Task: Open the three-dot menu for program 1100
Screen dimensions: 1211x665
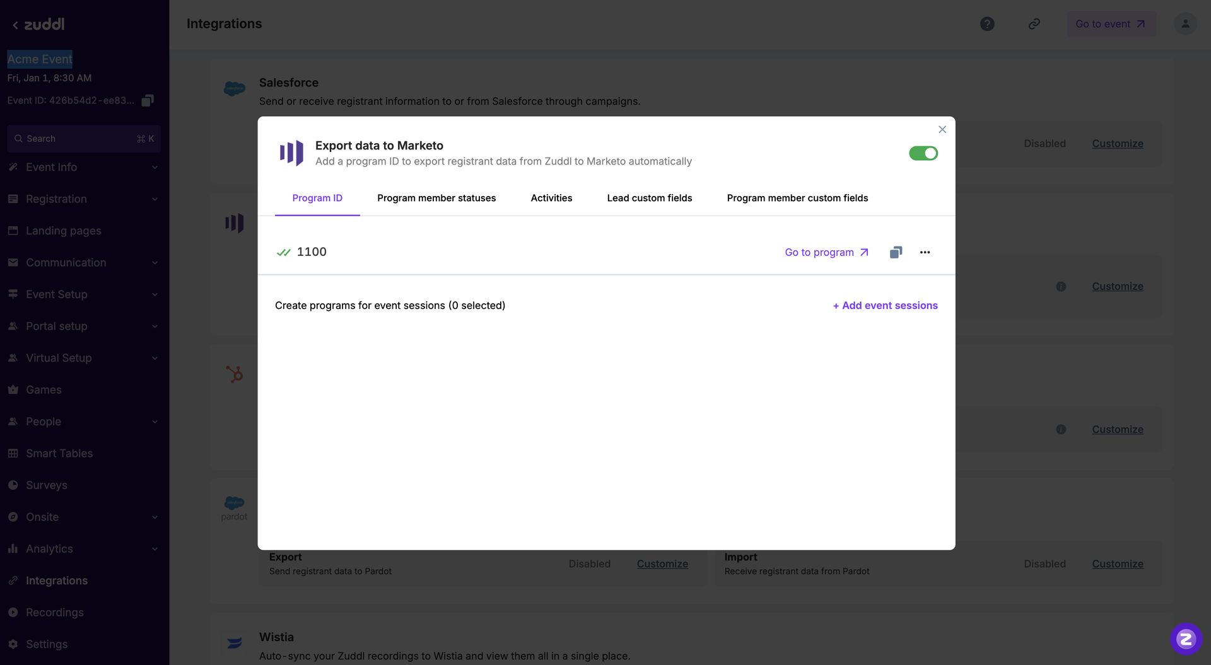Action: (x=925, y=252)
